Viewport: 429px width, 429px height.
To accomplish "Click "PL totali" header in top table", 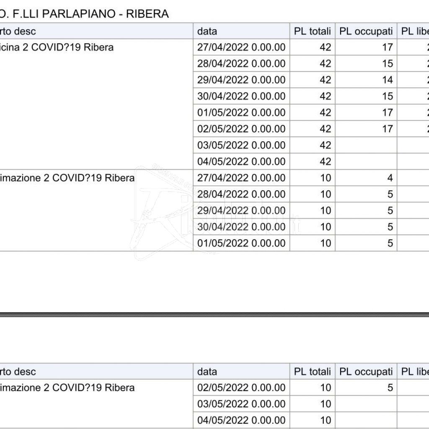I will click(x=312, y=31).
